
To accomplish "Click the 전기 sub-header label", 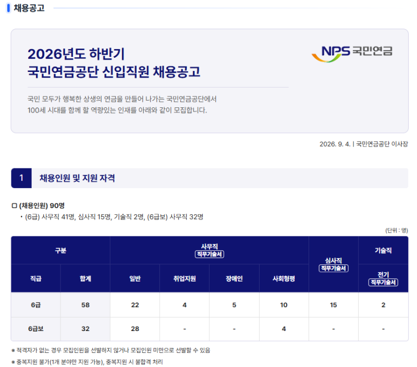I will click(383, 274).
